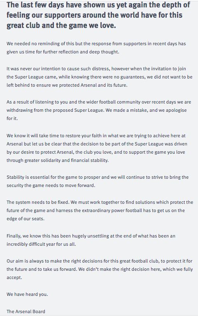Viewport: 198px width, 316px height.
Task: Click the paragraph starting "As a result of listening"
Action: click(99, 110)
